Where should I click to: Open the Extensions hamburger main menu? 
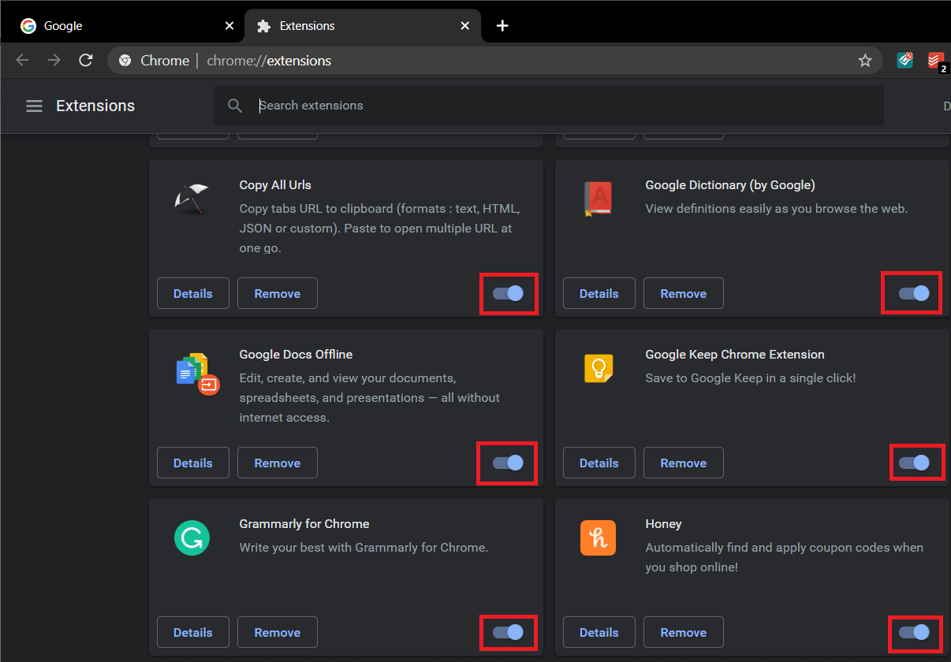click(34, 106)
